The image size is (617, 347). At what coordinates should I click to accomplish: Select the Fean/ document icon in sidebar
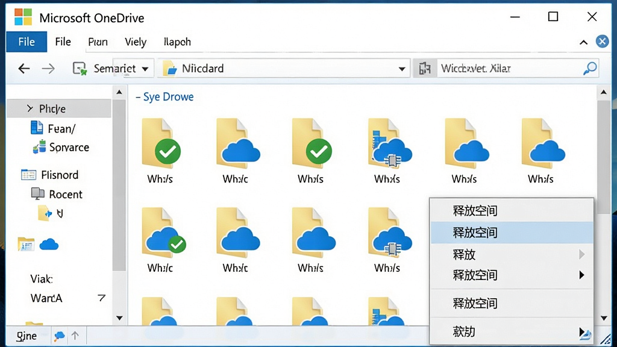click(x=37, y=128)
